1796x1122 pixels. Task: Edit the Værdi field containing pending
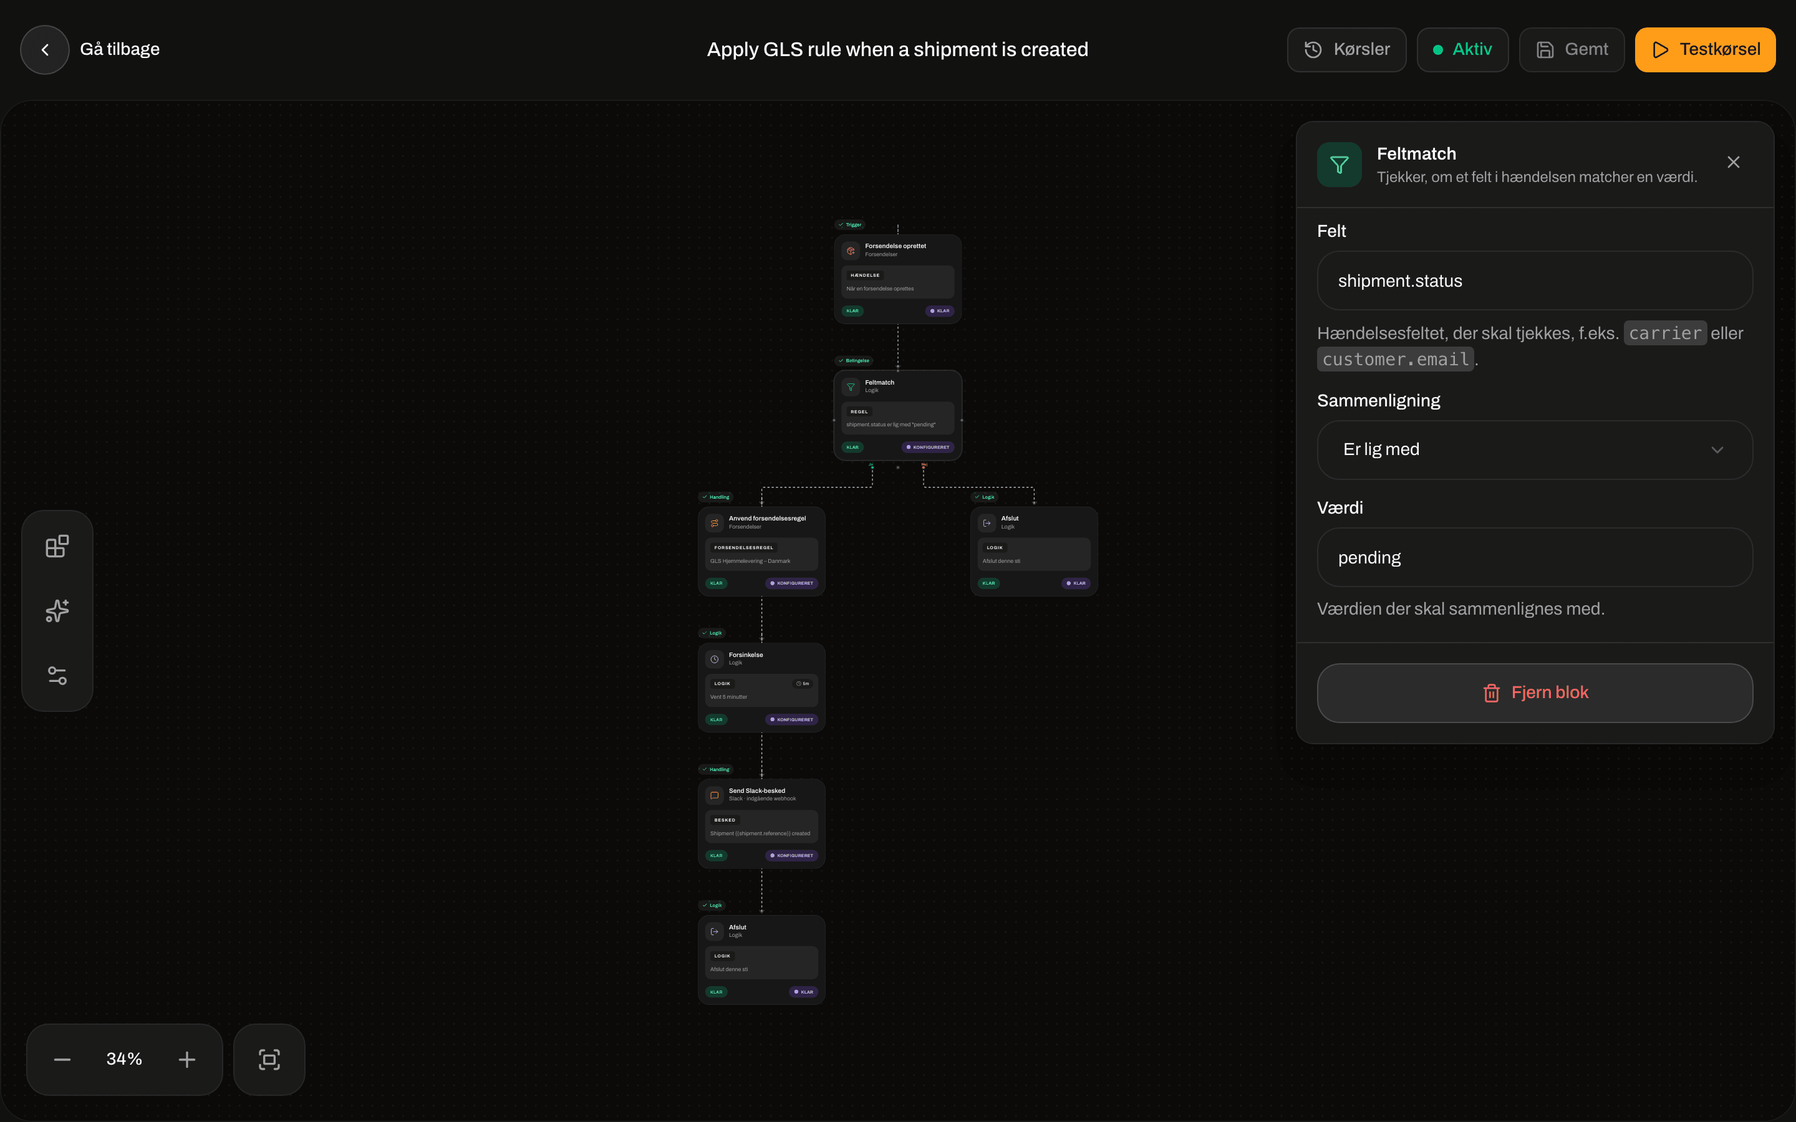pyautogui.click(x=1534, y=557)
